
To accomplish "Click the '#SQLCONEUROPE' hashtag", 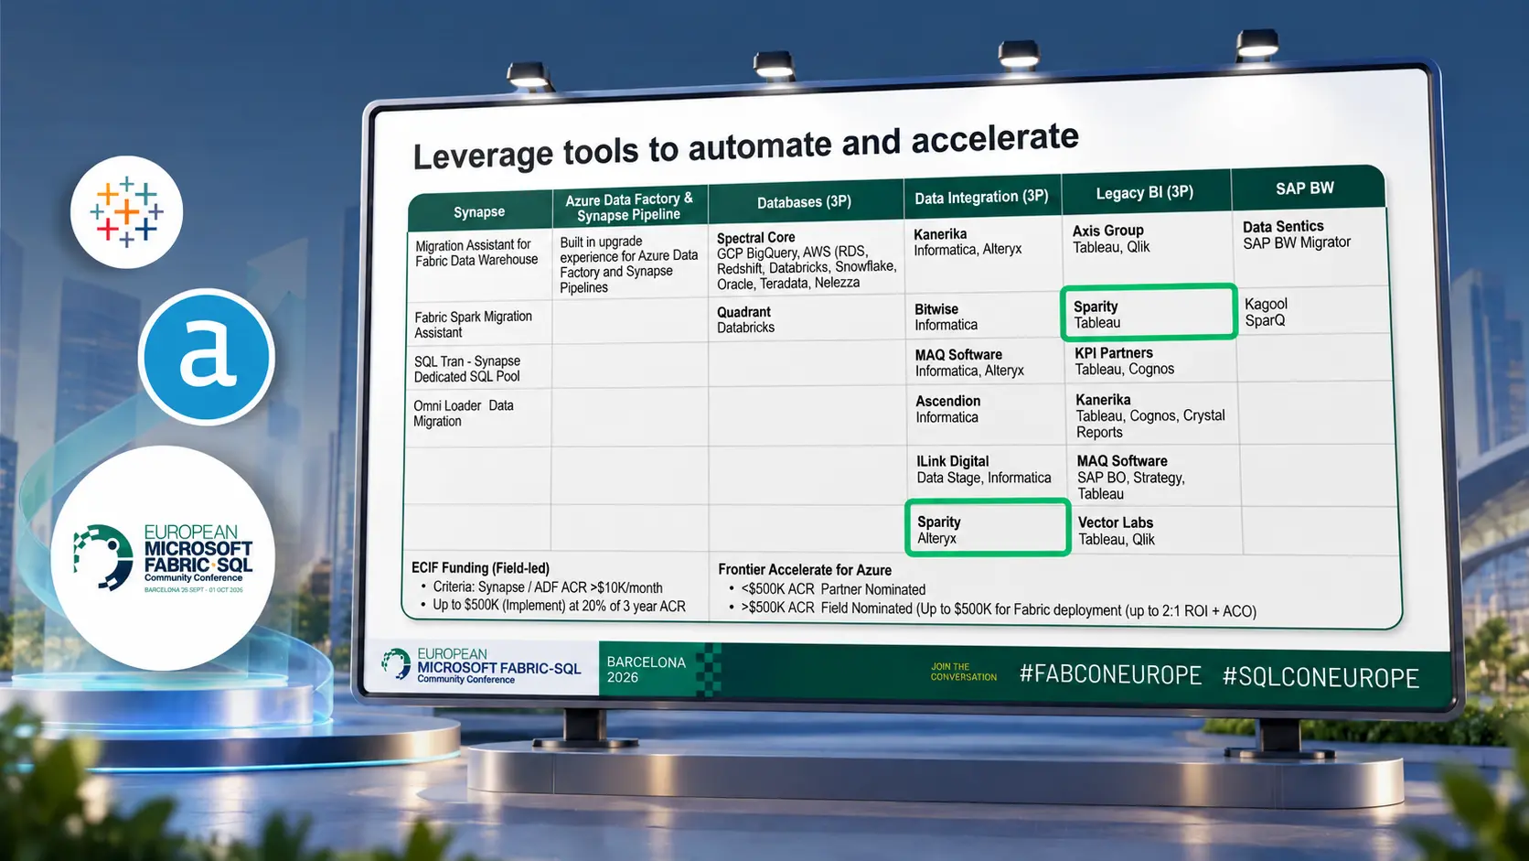I will click(x=1320, y=677).
